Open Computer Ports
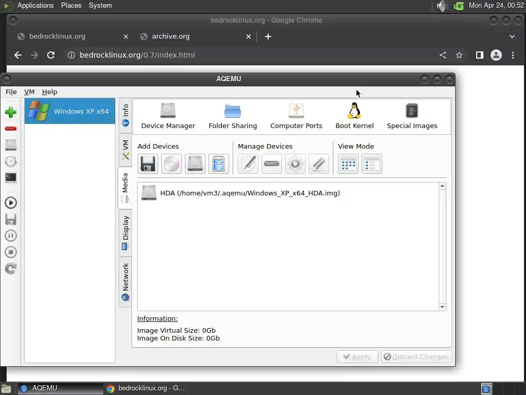 tap(296, 116)
